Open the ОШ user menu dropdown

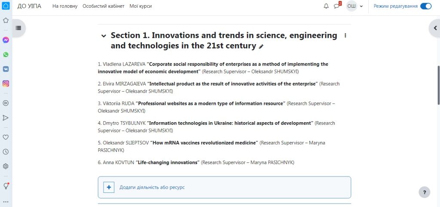(x=354, y=6)
